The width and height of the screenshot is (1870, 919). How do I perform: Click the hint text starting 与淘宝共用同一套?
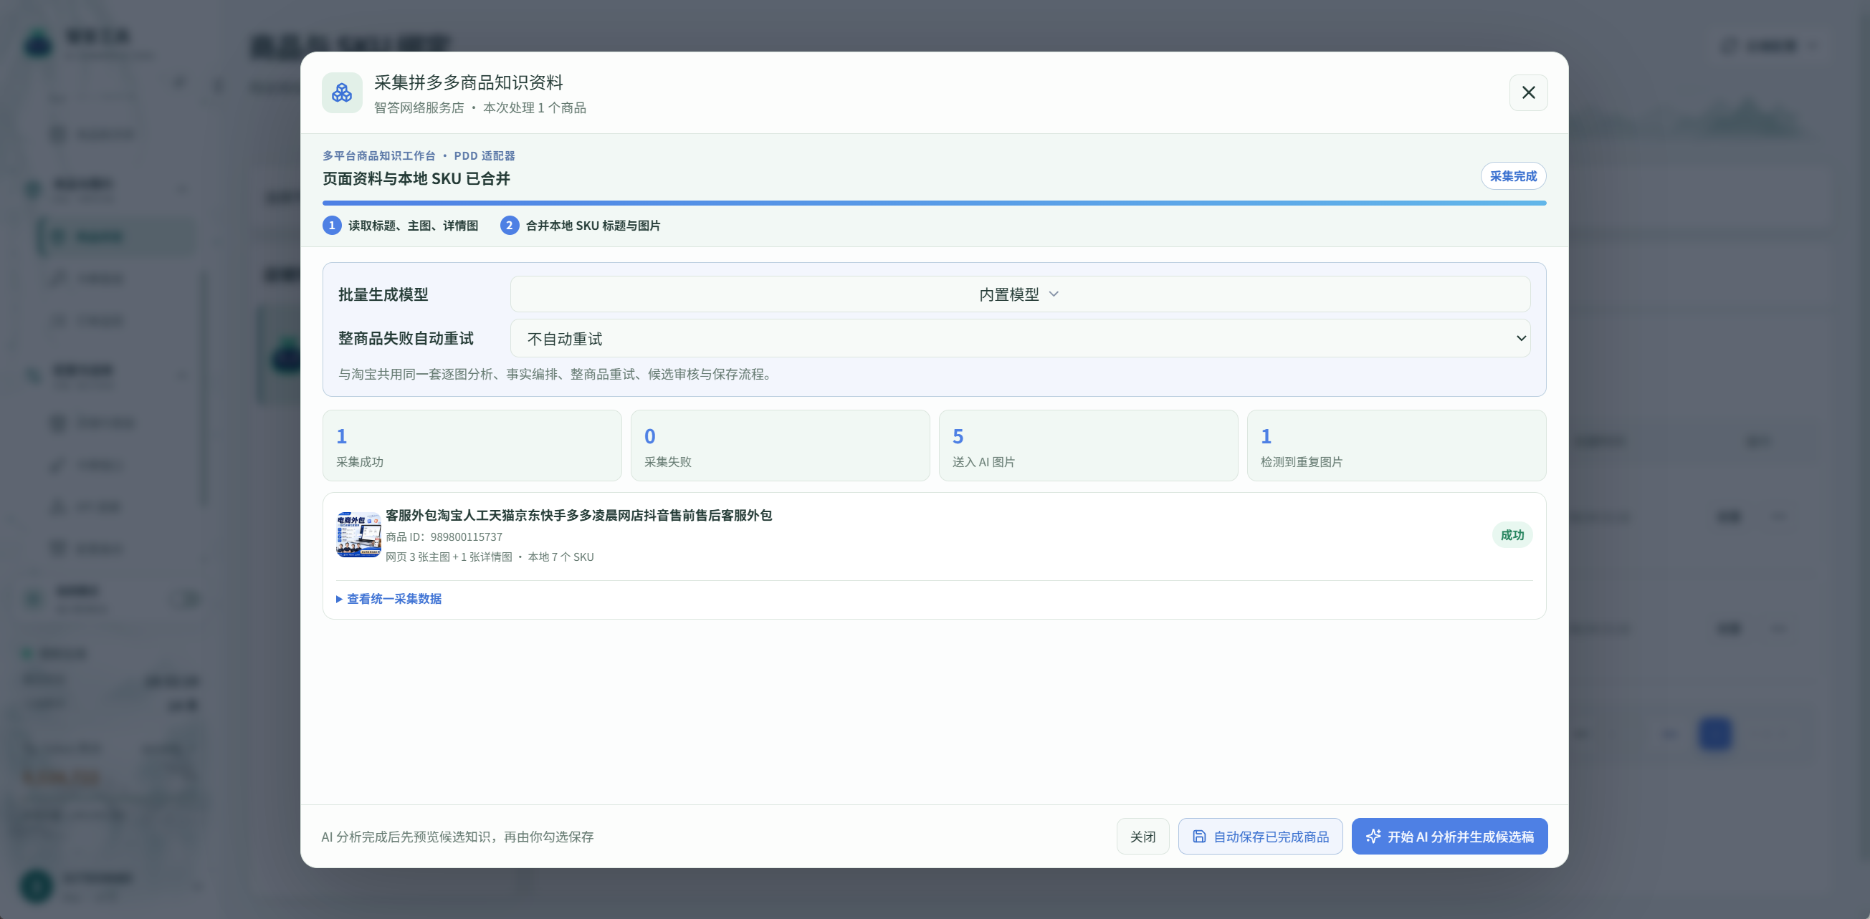coord(557,375)
